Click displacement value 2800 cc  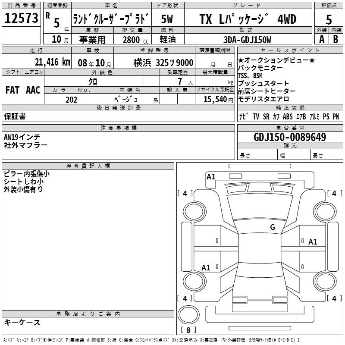click(135, 40)
